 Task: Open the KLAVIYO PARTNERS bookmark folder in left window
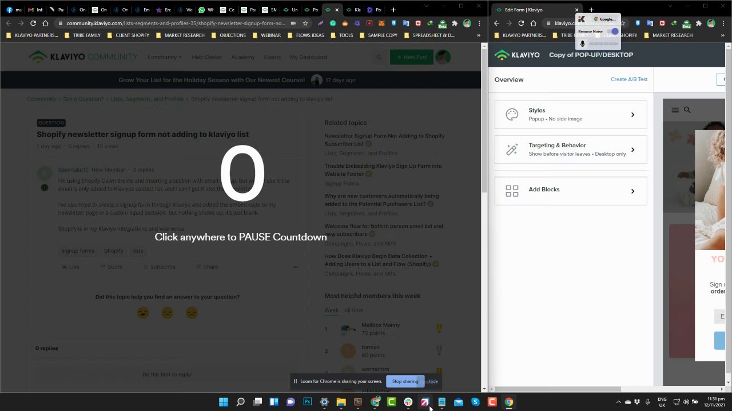click(x=32, y=35)
